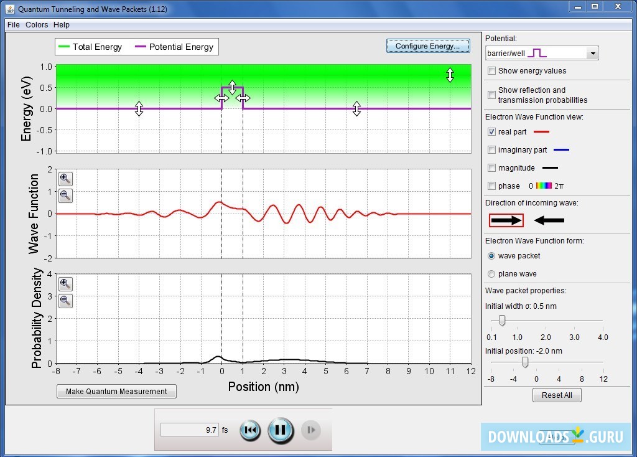Click the elapsed time input field
The image size is (637, 457).
tap(190, 430)
